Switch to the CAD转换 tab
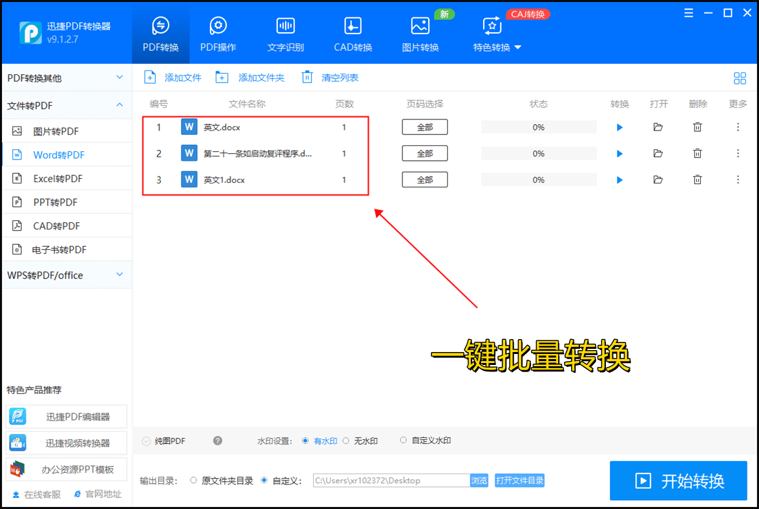The height and width of the screenshot is (509, 759). pos(353,34)
